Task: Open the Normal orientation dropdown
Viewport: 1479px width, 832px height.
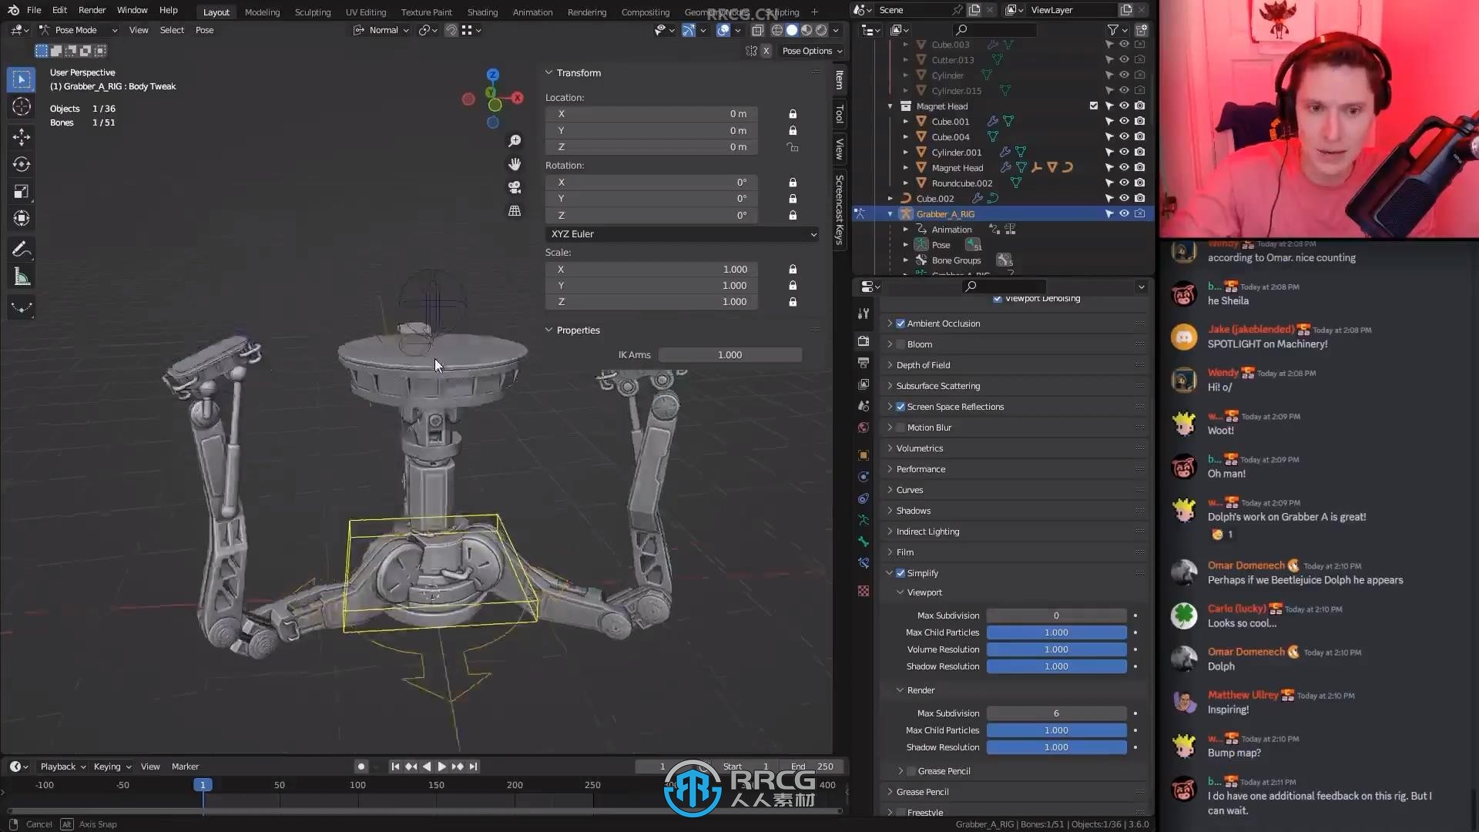Action: coord(381,30)
